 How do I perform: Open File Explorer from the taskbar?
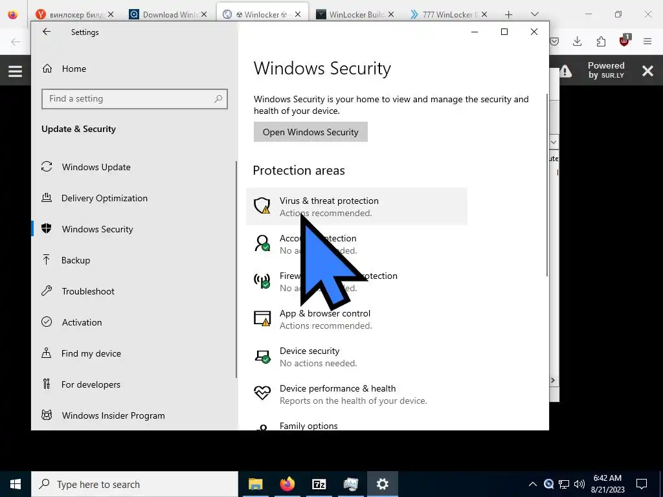pyautogui.click(x=255, y=484)
